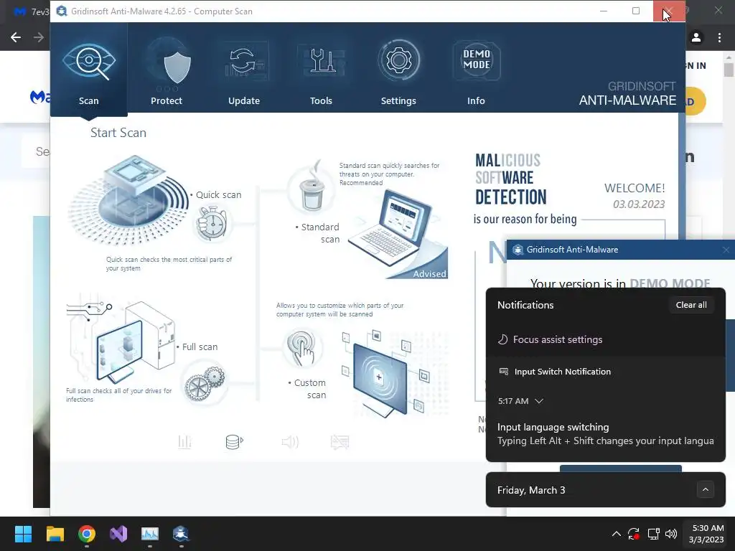Open the browser profile icon
This screenshot has height=551, width=735.
(x=696, y=37)
